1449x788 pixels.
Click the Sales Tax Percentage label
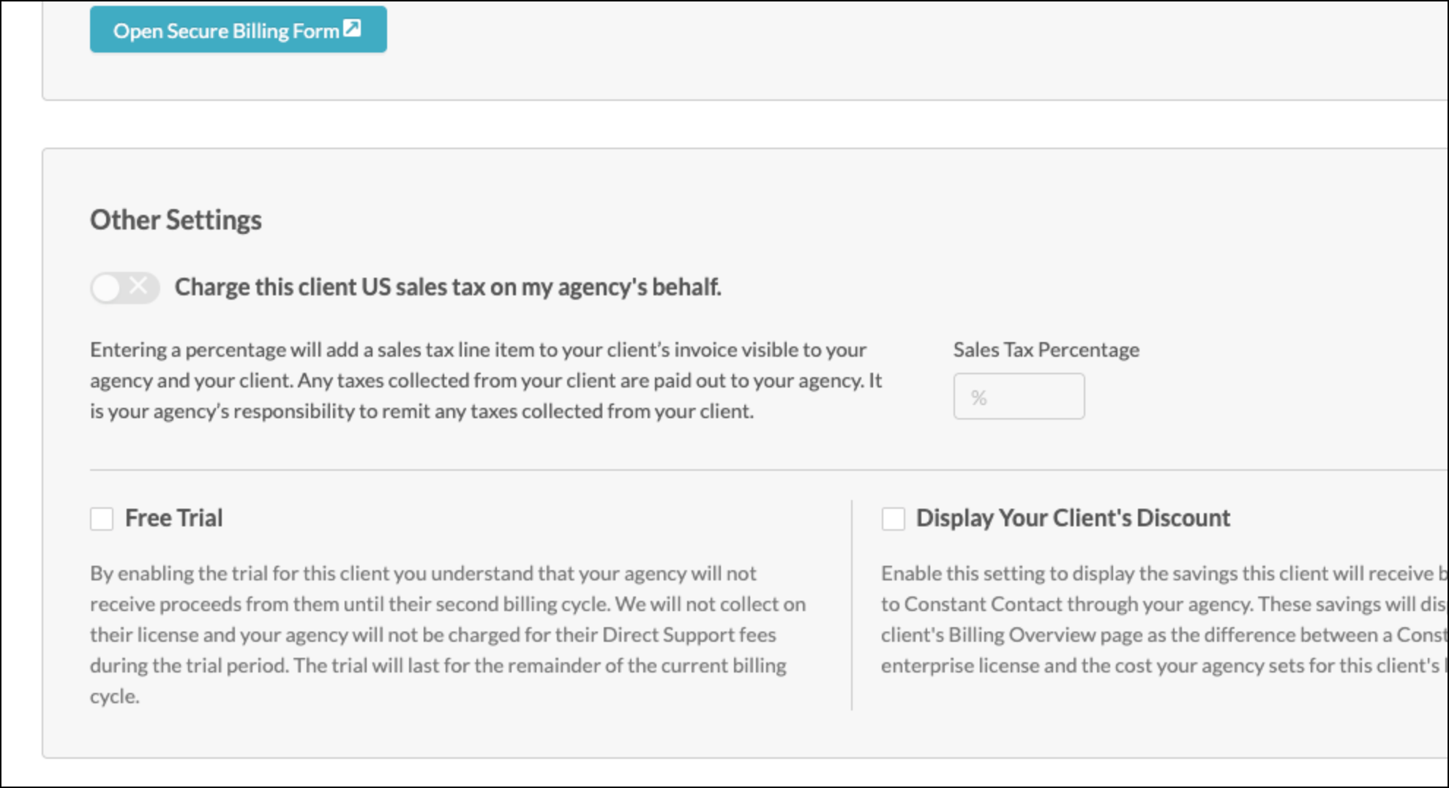tap(1046, 350)
